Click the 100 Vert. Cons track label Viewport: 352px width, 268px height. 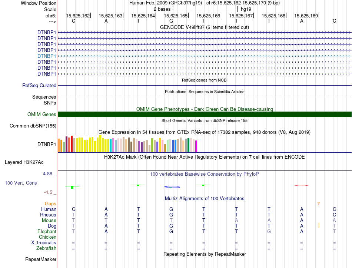coord(21,183)
